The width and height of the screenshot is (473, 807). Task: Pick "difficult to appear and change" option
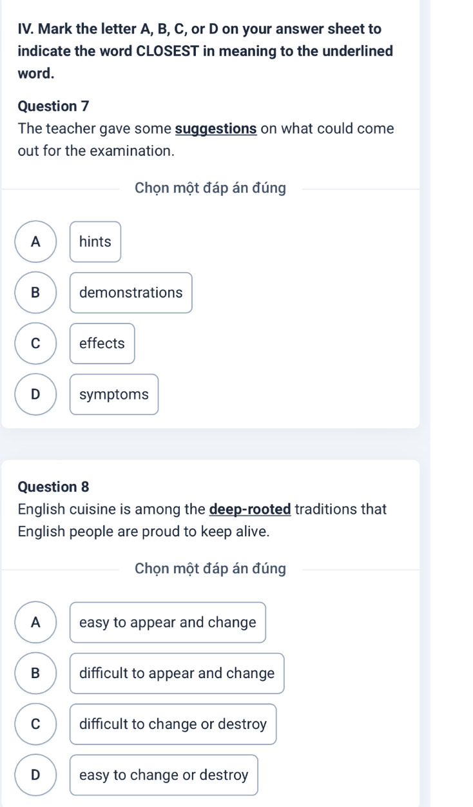pos(177,674)
